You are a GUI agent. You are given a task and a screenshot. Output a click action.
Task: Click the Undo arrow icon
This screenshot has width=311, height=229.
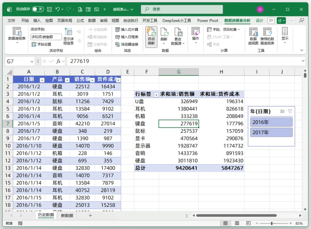point(58,9)
